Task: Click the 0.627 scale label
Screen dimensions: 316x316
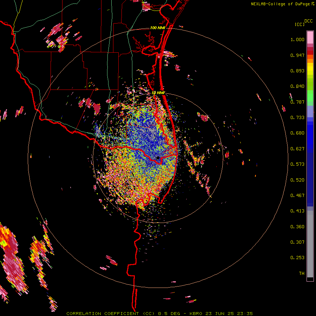Action: click(297, 149)
